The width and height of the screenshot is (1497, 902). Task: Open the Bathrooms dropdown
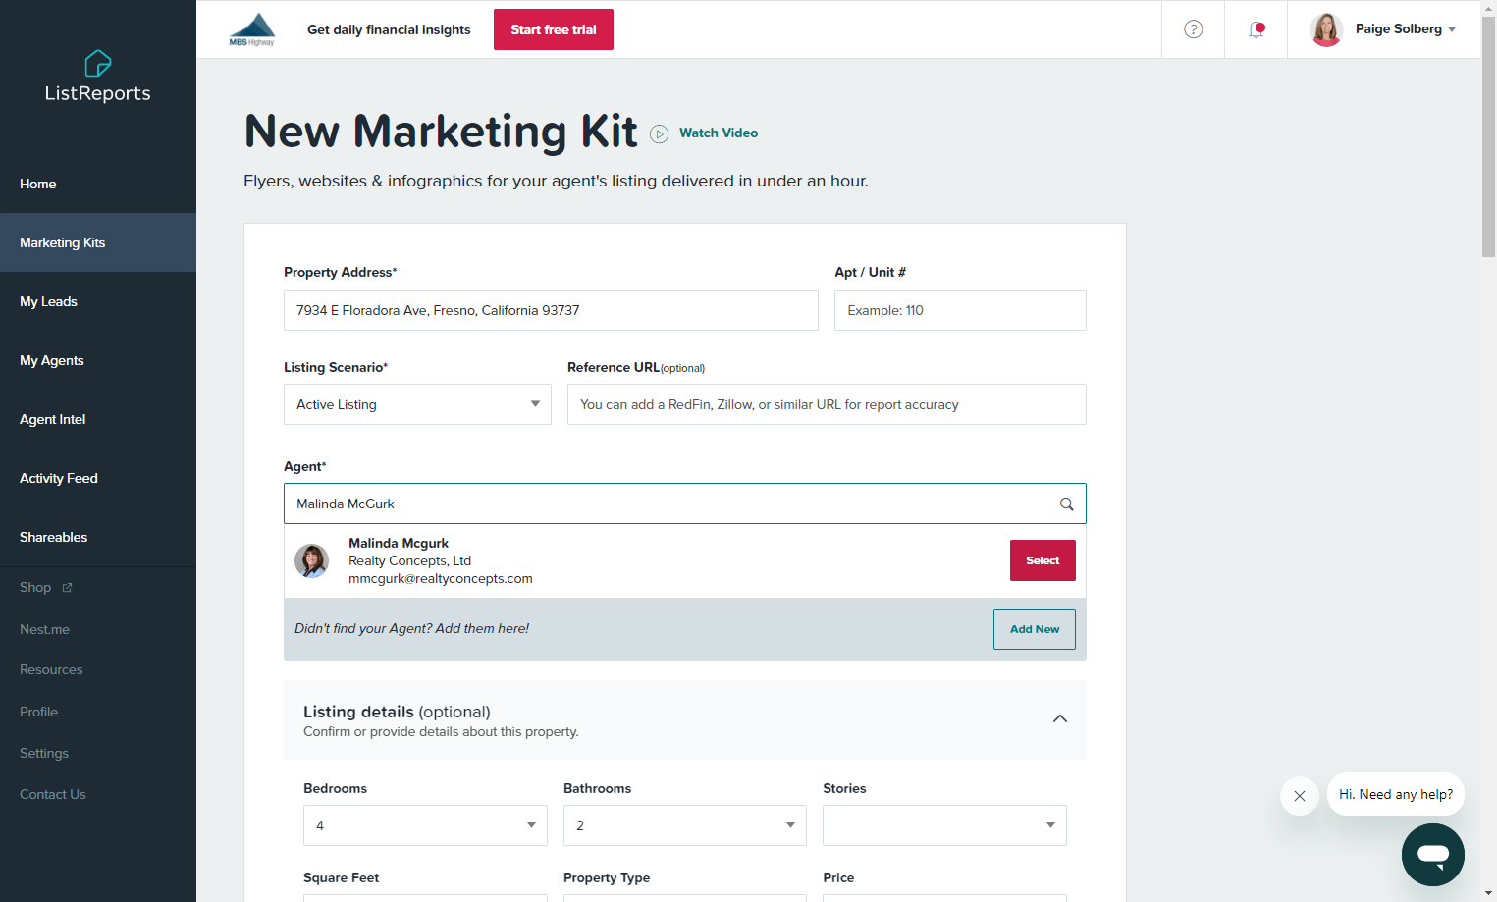[x=685, y=825]
